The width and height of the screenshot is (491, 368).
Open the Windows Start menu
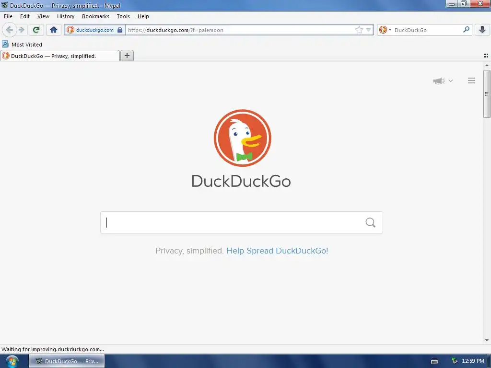click(12, 361)
